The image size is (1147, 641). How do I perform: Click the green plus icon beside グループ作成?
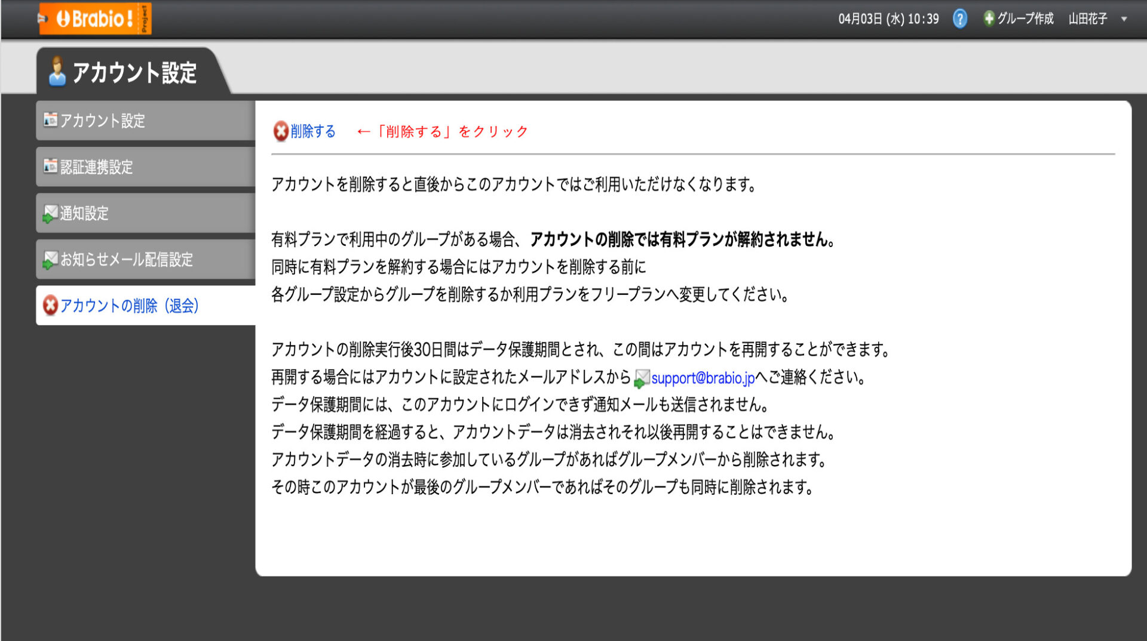point(988,19)
